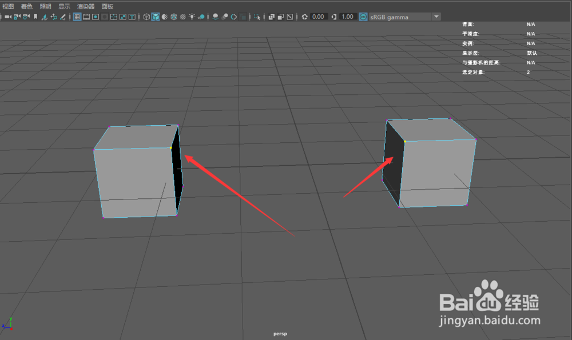Click the persp camera label
Image resolution: width=572 pixels, height=340 pixels.
click(x=280, y=334)
